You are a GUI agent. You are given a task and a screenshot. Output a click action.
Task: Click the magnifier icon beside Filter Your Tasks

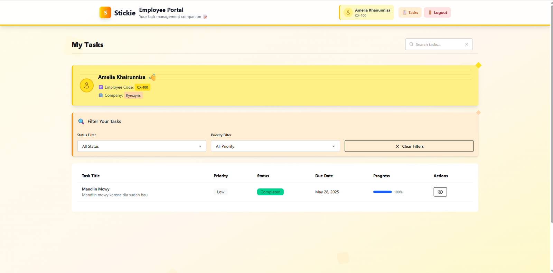[x=81, y=121]
